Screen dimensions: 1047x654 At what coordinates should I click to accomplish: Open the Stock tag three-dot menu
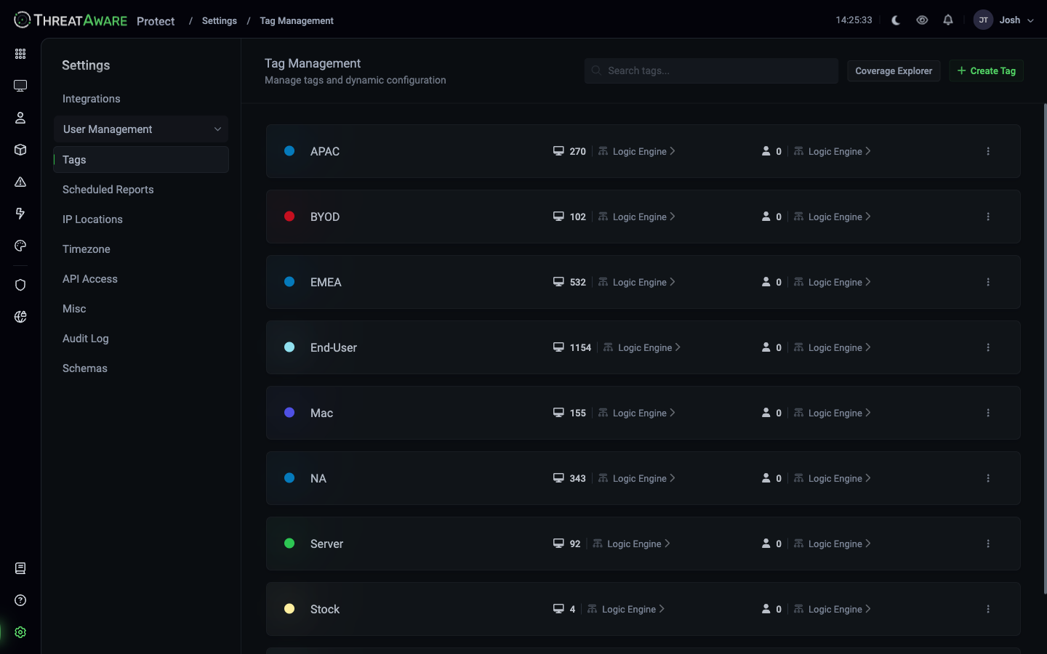[x=988, y=609]
